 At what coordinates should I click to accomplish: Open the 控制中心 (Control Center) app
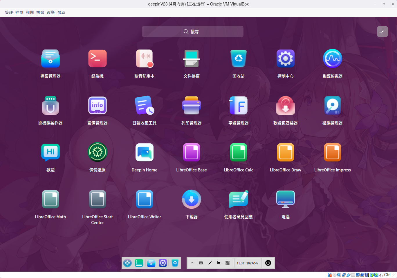tap(286, 58)
